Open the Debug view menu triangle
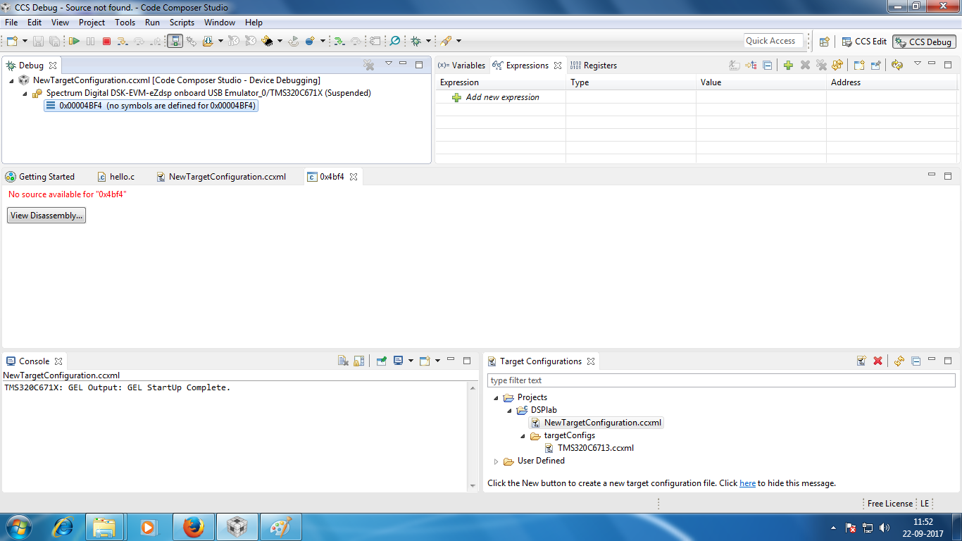This screenshot has height=541, width=962. pyautogui.click(x=388, y=64)
